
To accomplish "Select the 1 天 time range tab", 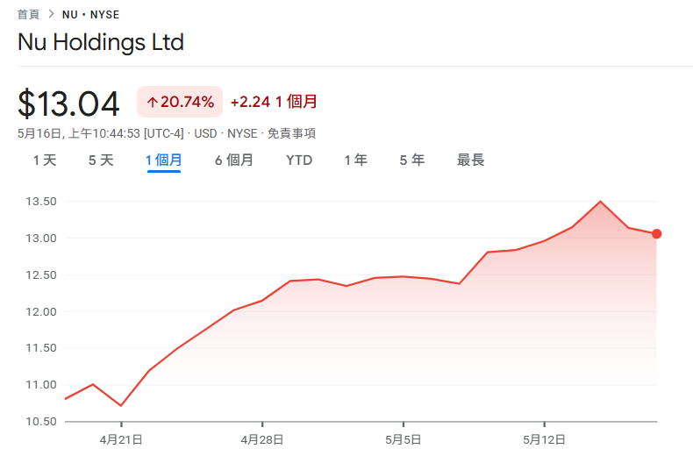I will 45,160.
